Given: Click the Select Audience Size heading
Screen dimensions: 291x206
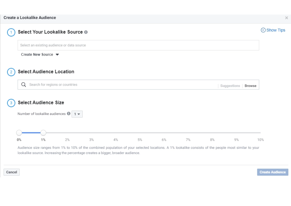Looking at the screenshot, I should click(x=41, y=102).
